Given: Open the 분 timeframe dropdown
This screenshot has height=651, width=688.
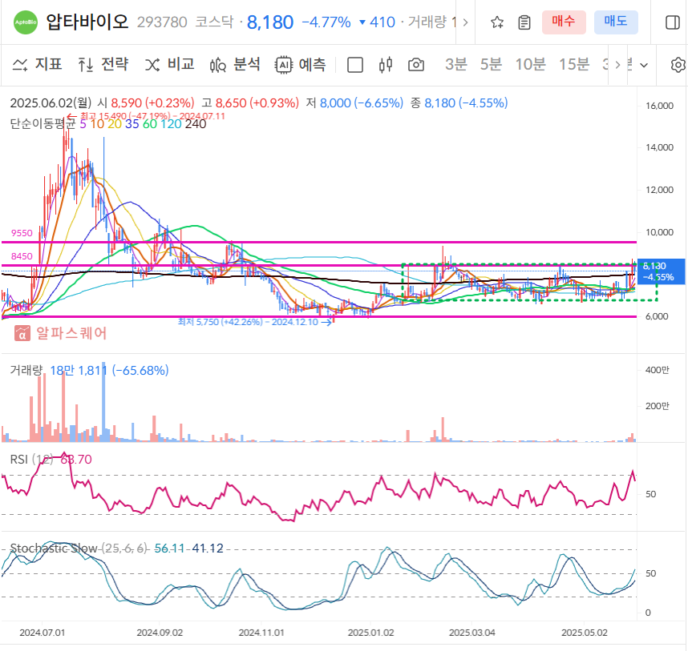Looking at the screenshot, I should coord(636,65).
